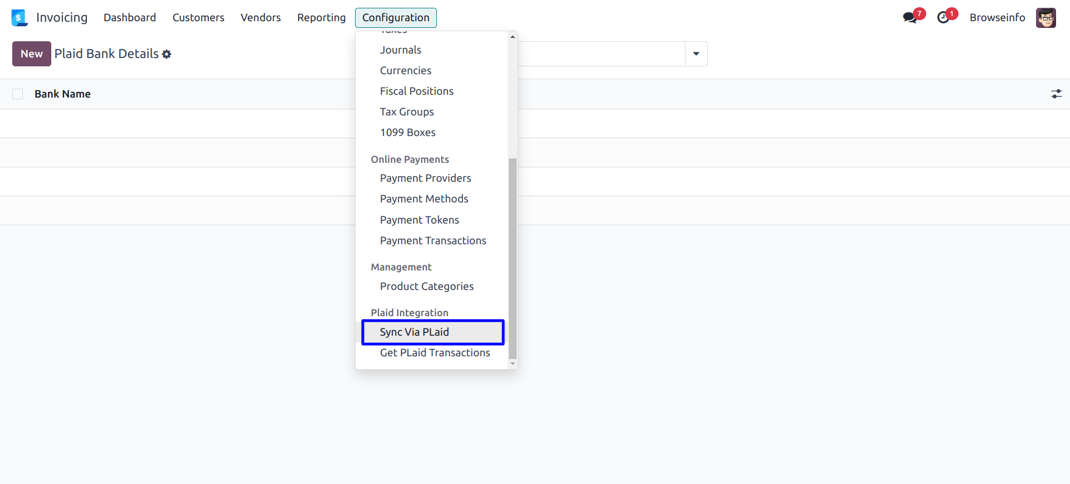
Task: Click dropdown menu scroll down arrow
Action: tap(513, 364)
